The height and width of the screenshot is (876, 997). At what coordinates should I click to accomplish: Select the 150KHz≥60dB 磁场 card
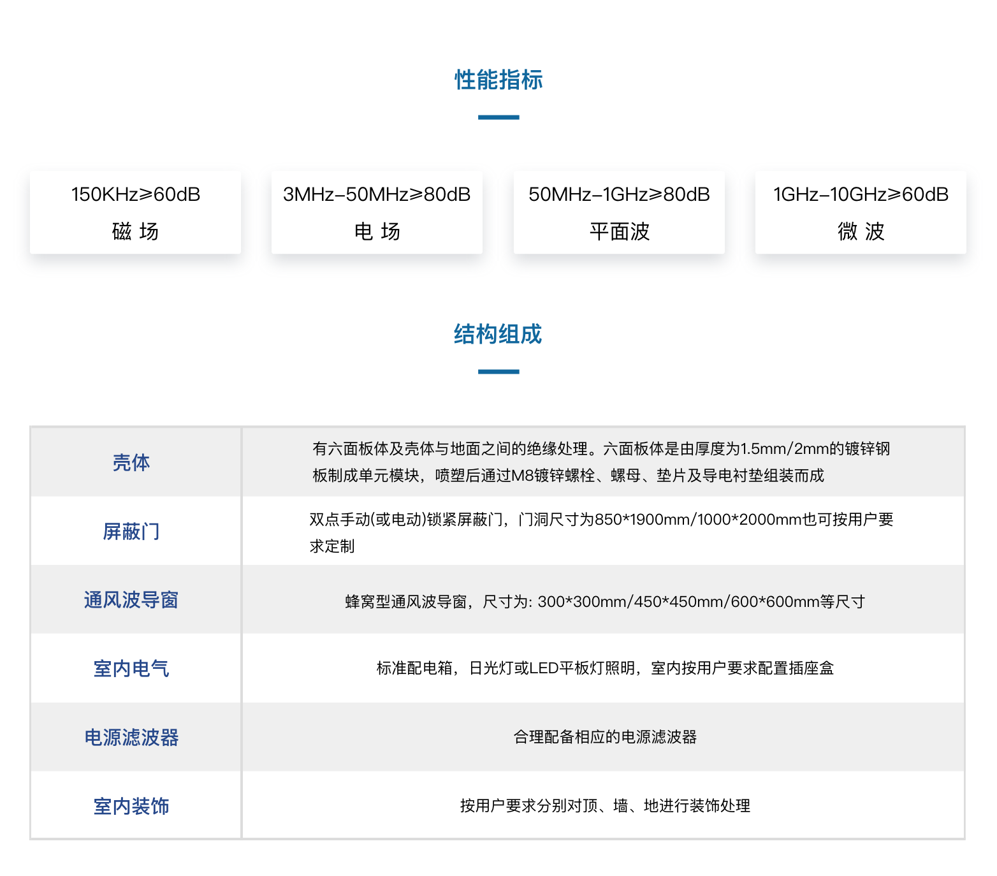coord(135,212)
